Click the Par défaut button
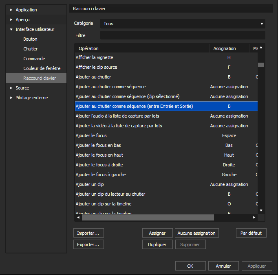This screenshot has height=275, width=278. (251, 233)
